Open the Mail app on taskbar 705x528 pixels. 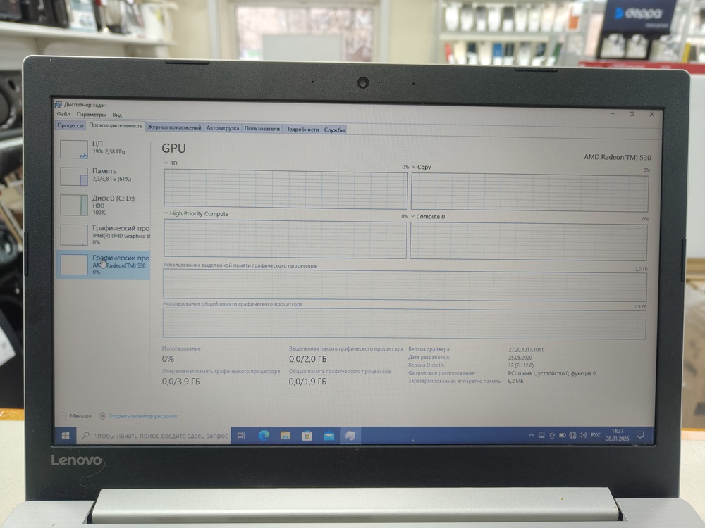(x=329, y=436)
